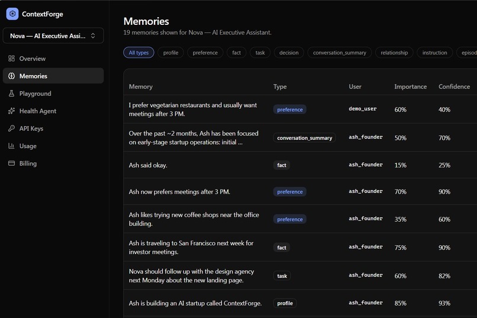Filter memories by profile type
Viewport: 477px width, 318px height.
tap(170, 53)
